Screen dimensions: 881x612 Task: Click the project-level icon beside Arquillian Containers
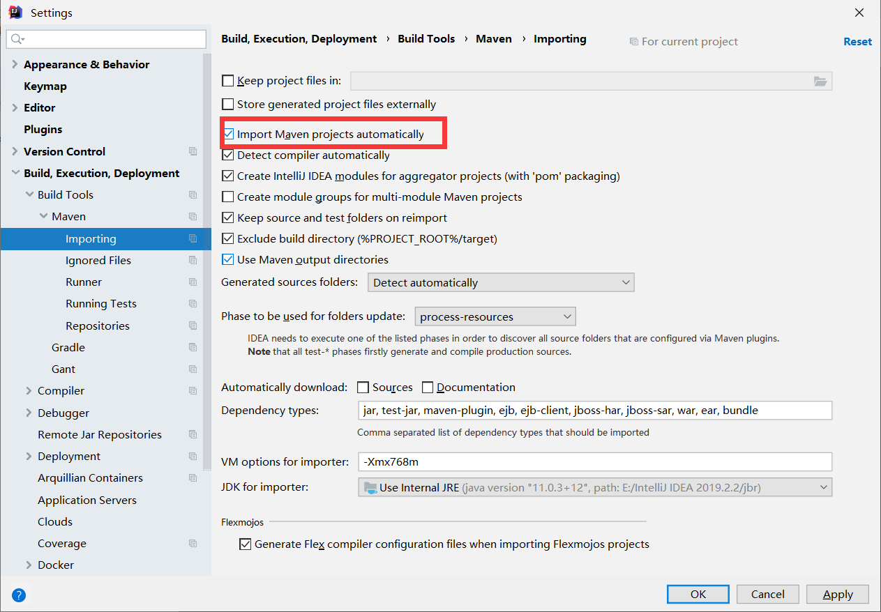click(193, 478)
